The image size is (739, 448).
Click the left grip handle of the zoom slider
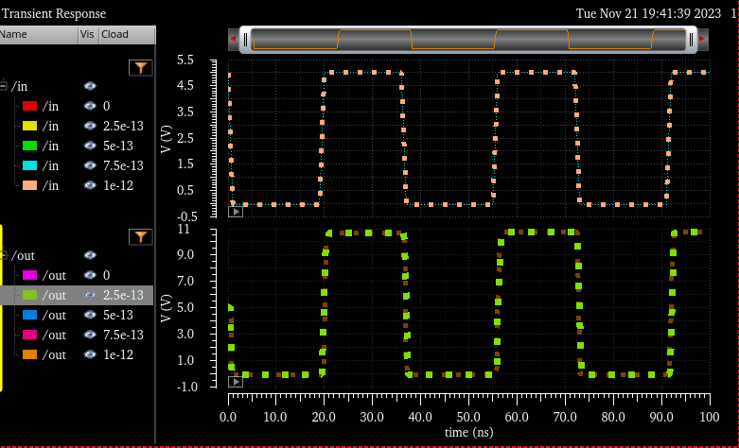[x=246, y=39]
